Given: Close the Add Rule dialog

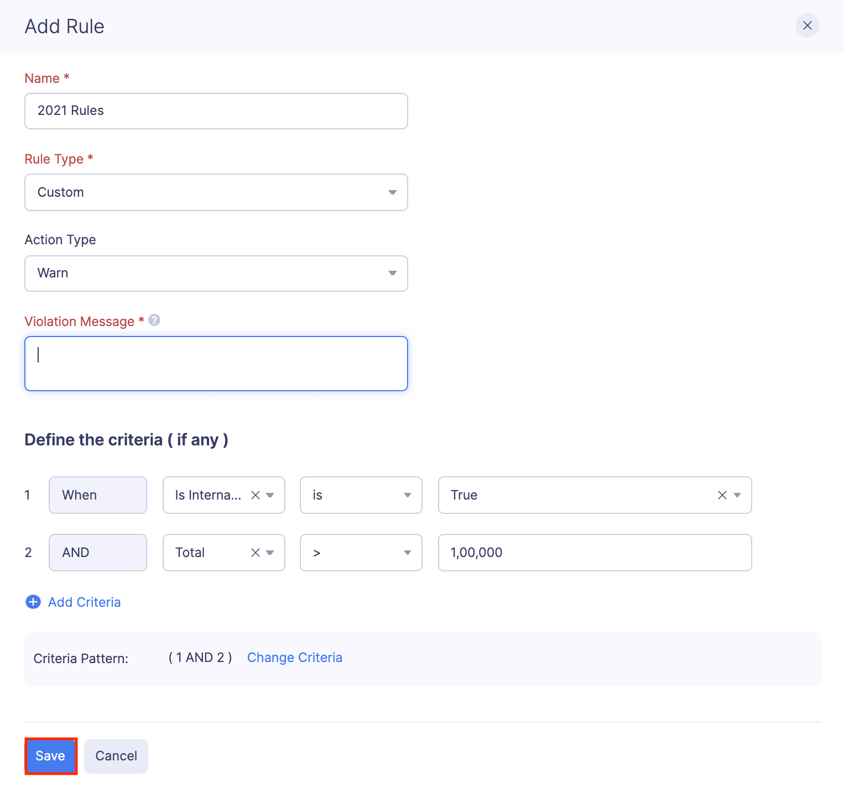Looking at the screenshot, I should pyautogui.click(x=807, y=25).
